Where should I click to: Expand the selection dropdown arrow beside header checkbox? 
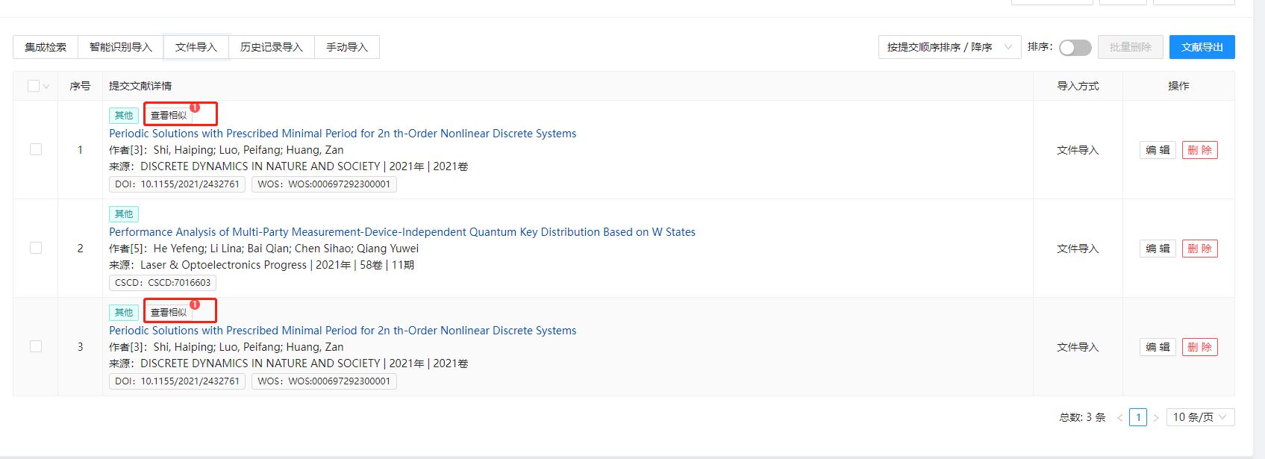coord(46,87)
